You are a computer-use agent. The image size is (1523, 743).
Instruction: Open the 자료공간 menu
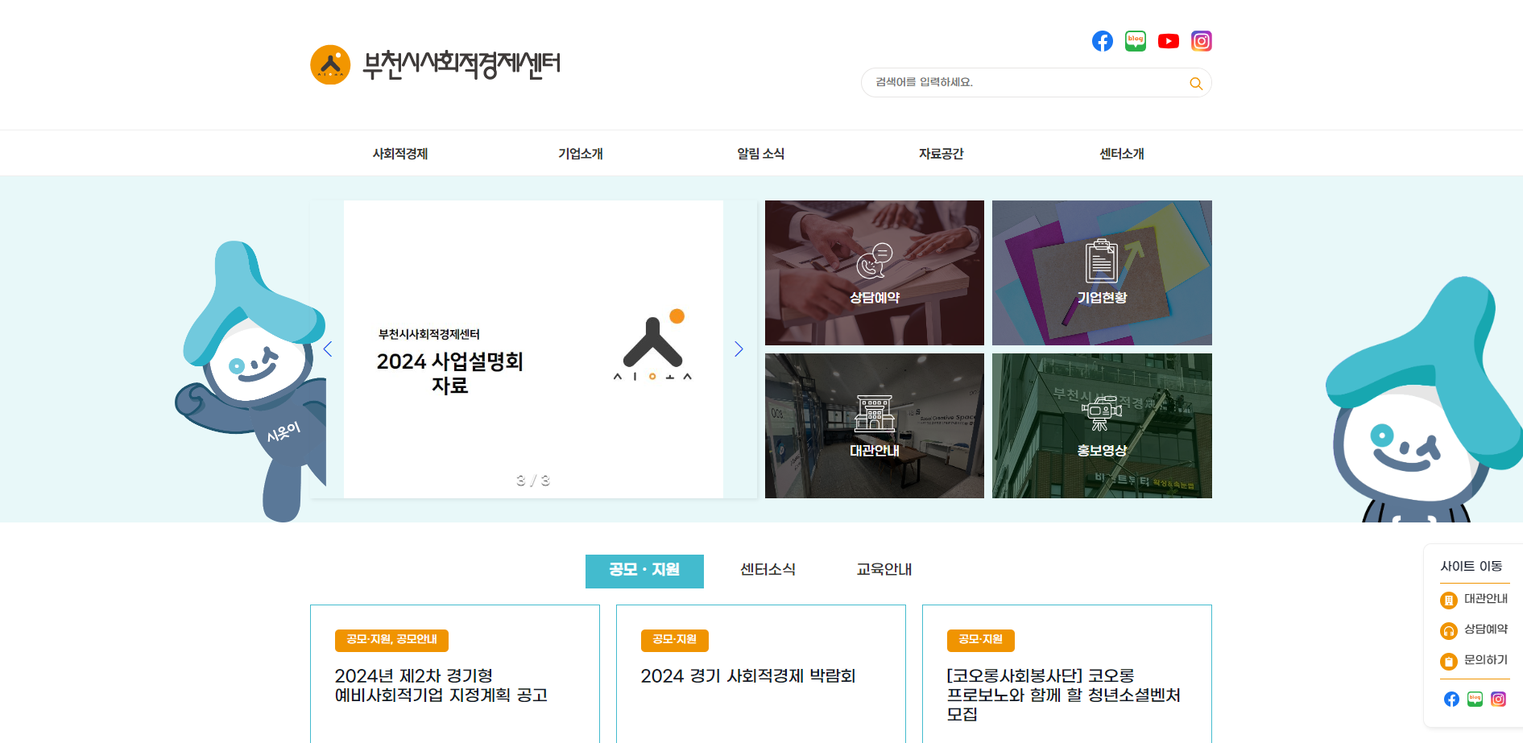click(942, 153)
